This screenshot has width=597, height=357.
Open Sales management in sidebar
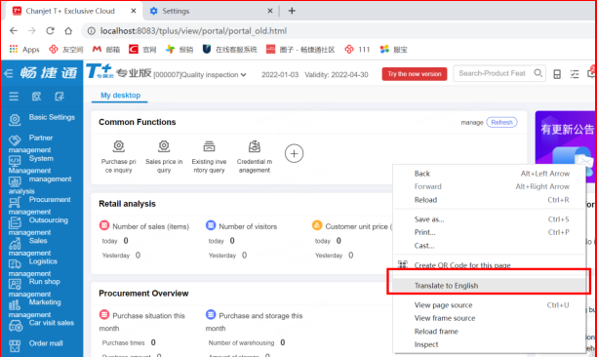coord(29,246)
